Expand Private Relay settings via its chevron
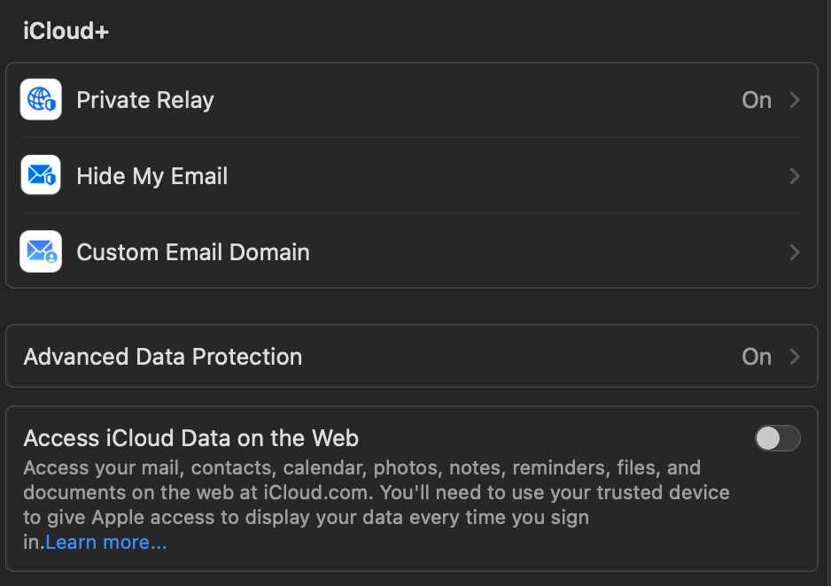 pos(795,100)
